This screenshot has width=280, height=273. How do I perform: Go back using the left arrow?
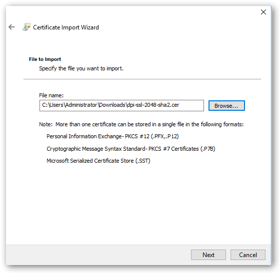click(x=11, y=27)
